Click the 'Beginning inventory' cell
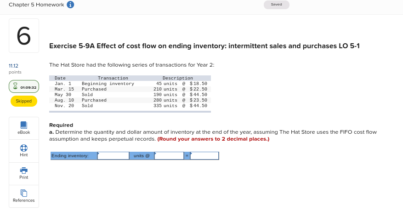The image size is (403, 217). click(x=108, y=84)
